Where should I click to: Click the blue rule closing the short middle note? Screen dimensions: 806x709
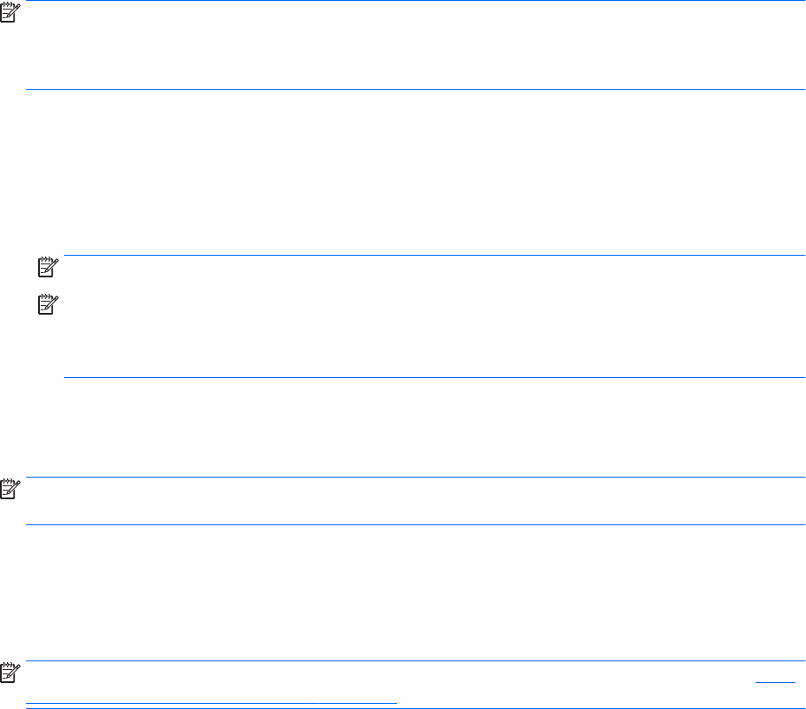(416, 524)
